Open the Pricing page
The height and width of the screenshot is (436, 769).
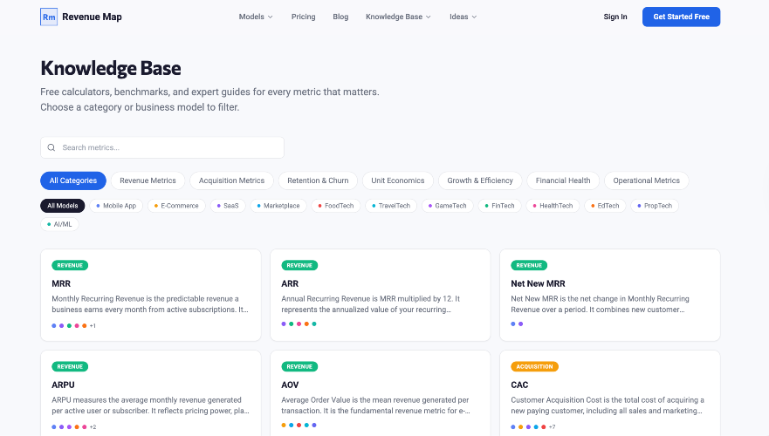point(303,17)
